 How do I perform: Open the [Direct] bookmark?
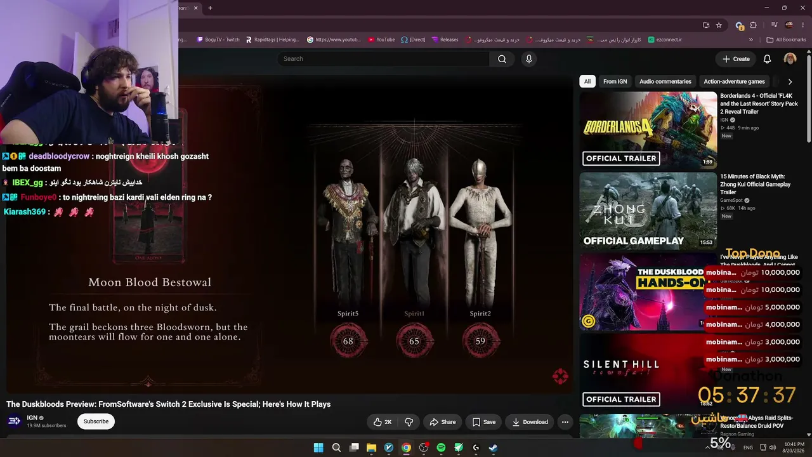point(413,40)
